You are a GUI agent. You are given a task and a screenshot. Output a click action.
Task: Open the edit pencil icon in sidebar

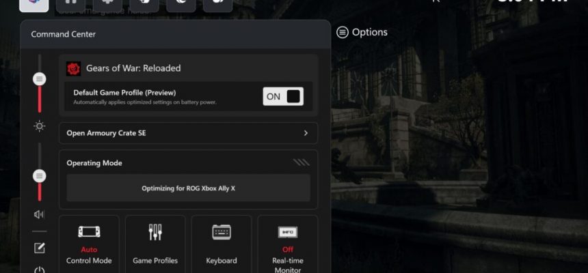tap(40, 248)
